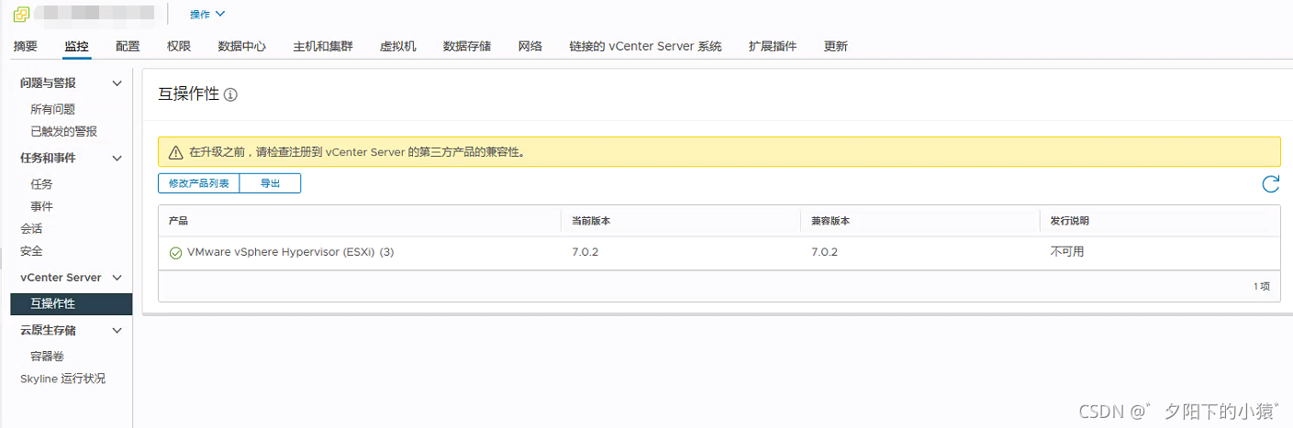1293x428 pixels.
Task: Open 安全 in the sidebar
Action: [31, 250]
